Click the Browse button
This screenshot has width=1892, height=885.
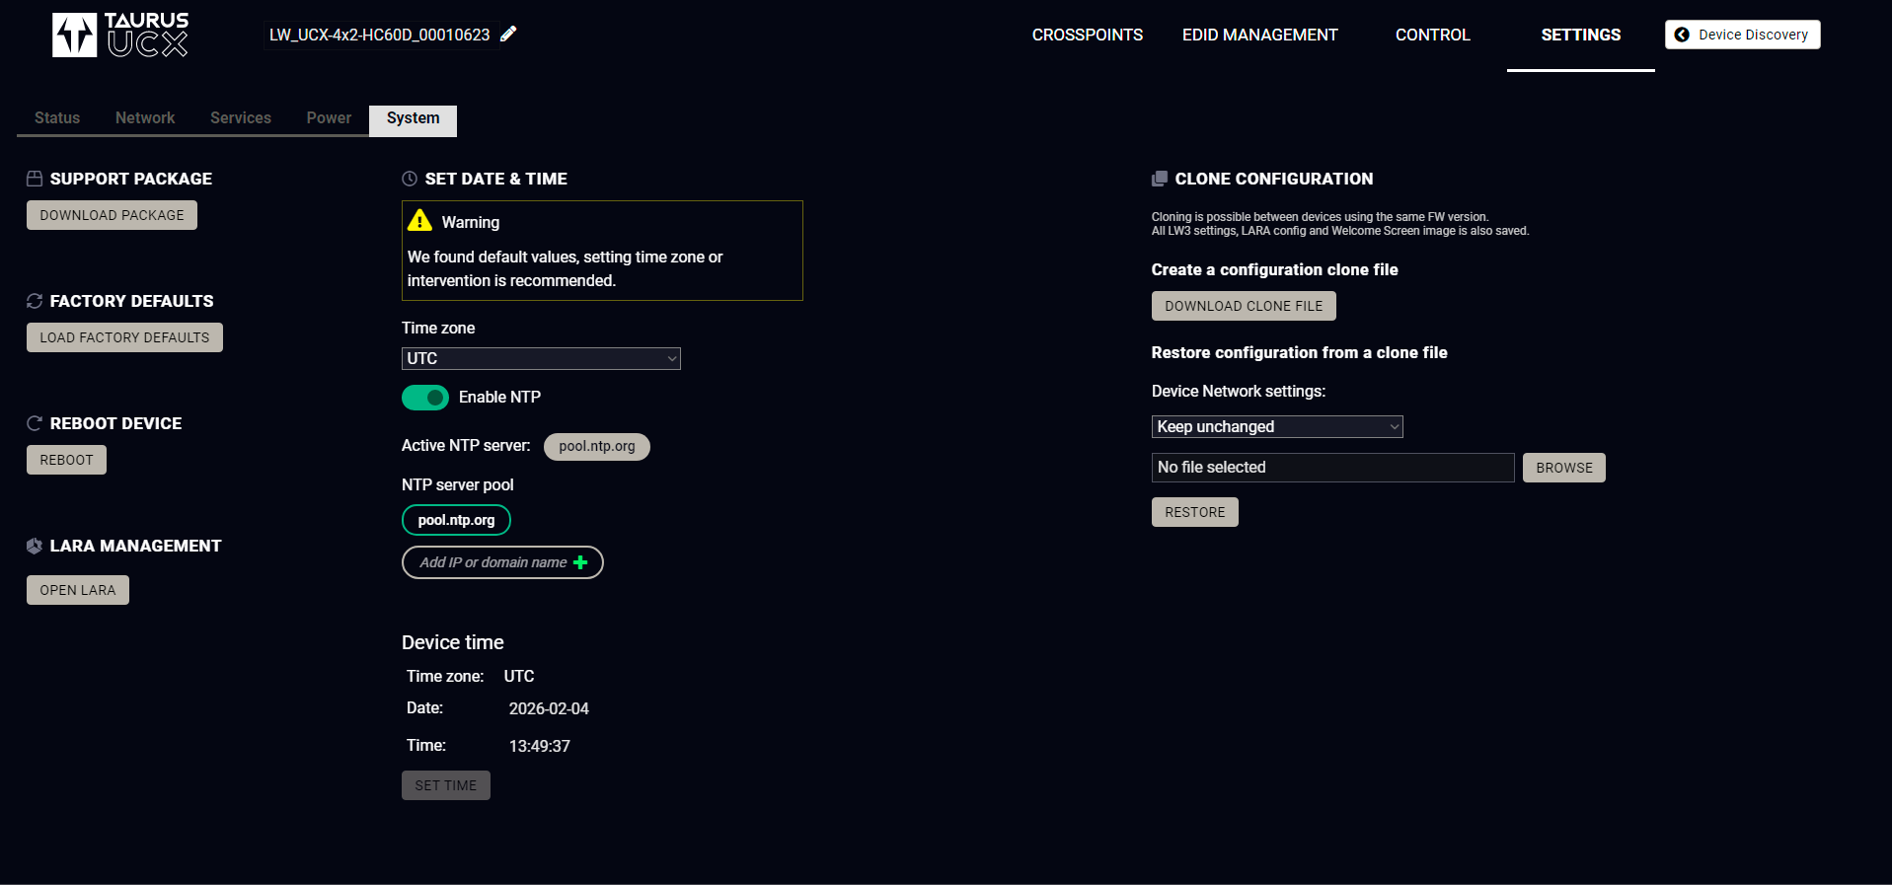click(x=1564, y=468)
